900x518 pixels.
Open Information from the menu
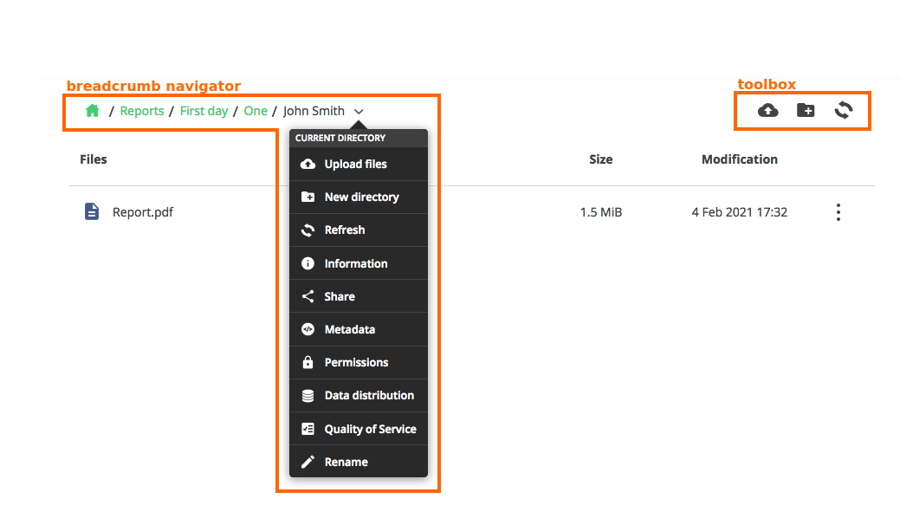[359, 263]
